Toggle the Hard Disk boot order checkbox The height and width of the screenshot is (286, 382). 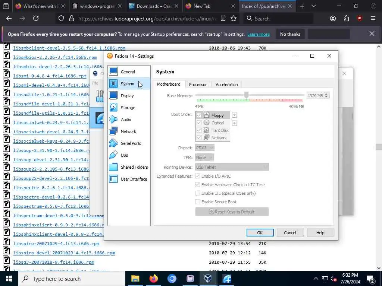[x=199, y=130]
